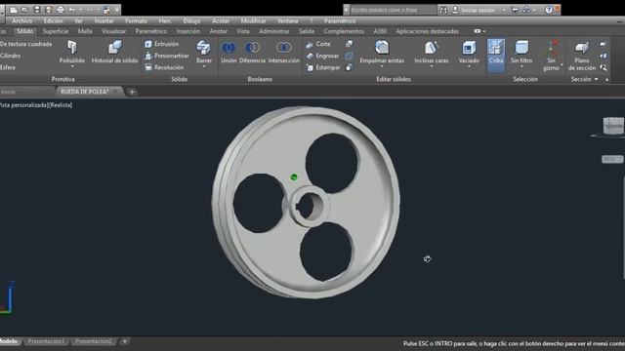
Task: Click the Realista visual style label
Action: [61, 105]
